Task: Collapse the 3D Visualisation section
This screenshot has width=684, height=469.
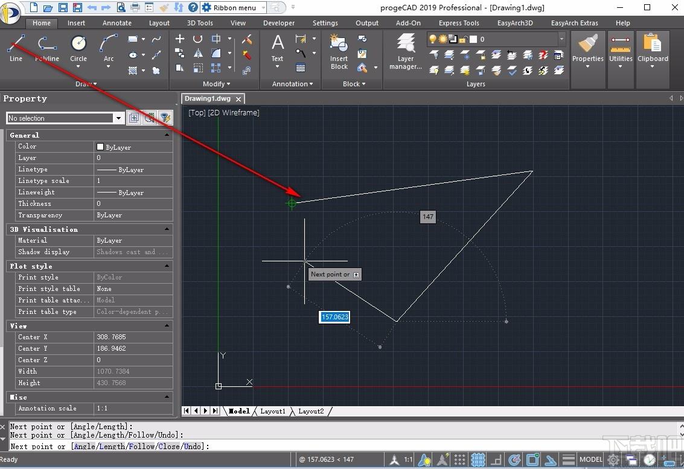Action: (x=167, y=229)
